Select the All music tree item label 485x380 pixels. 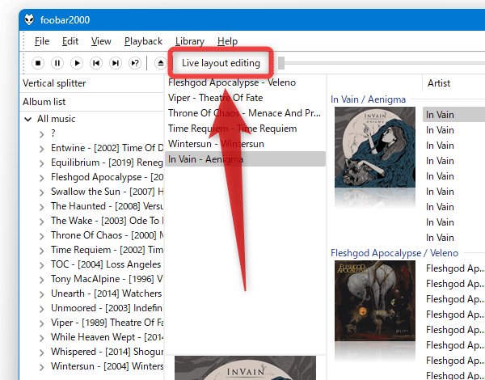56,119
